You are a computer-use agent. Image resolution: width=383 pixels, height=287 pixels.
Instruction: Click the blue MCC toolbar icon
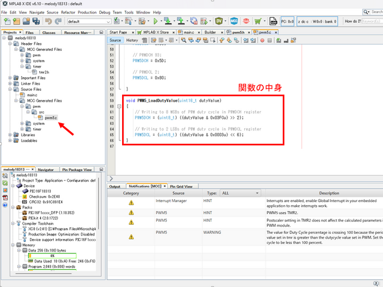[x=234, y=21]
